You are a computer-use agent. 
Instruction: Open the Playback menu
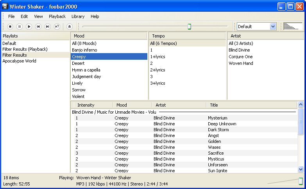57,16
